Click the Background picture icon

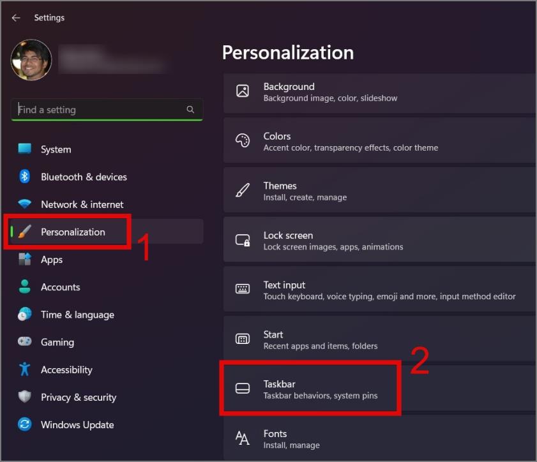(243, 91)
